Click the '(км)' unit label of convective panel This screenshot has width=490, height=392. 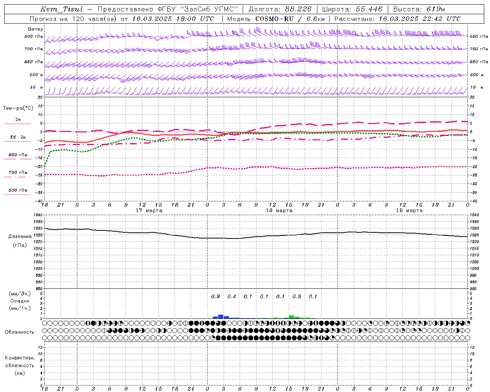20,373
